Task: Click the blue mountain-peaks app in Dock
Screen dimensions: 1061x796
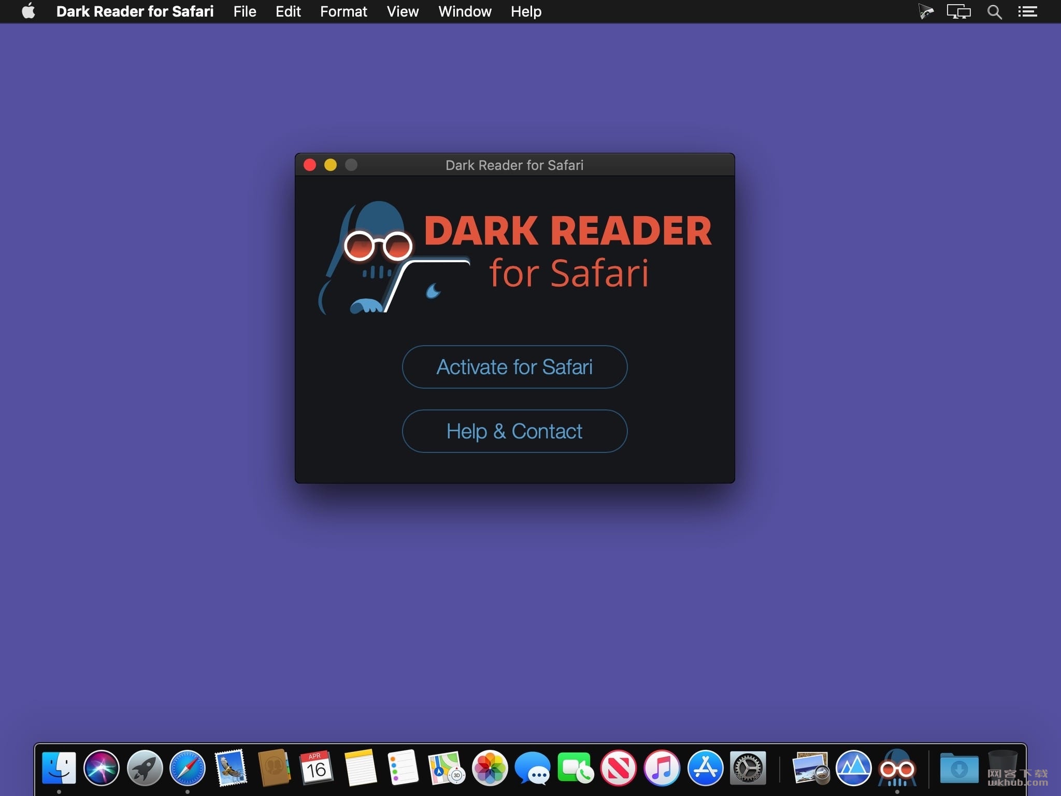Action: pyautogui.click(x=854, y=767)
